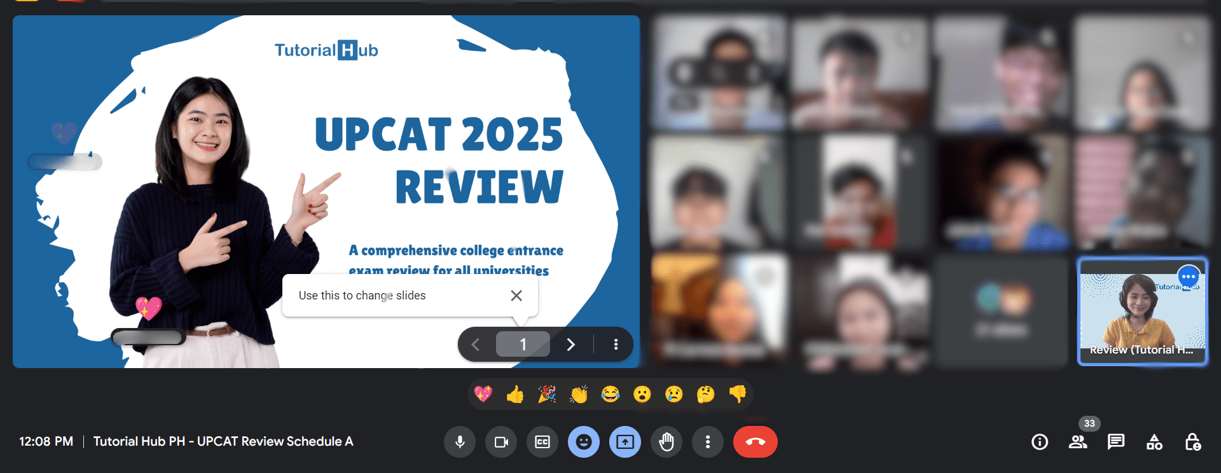Go to the previous slide
The height and width of the screenshot is (473, 1221).
point(476,345)
